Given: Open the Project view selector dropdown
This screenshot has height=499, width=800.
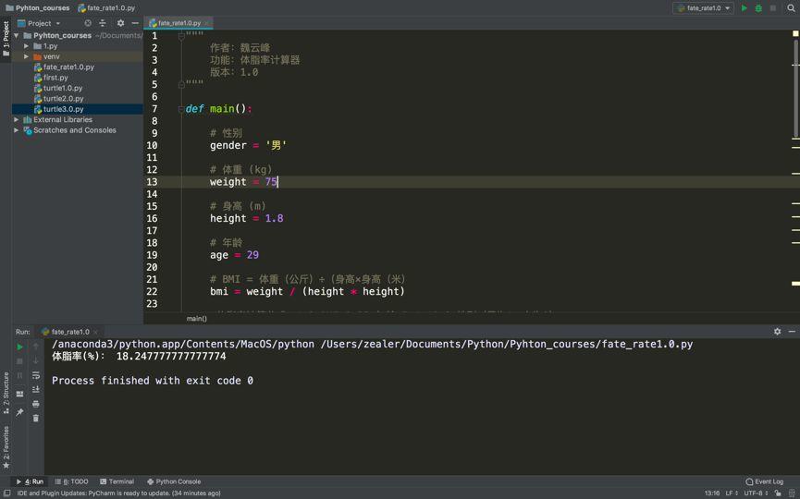Looking at the screenshot, I should click(39, 23).
